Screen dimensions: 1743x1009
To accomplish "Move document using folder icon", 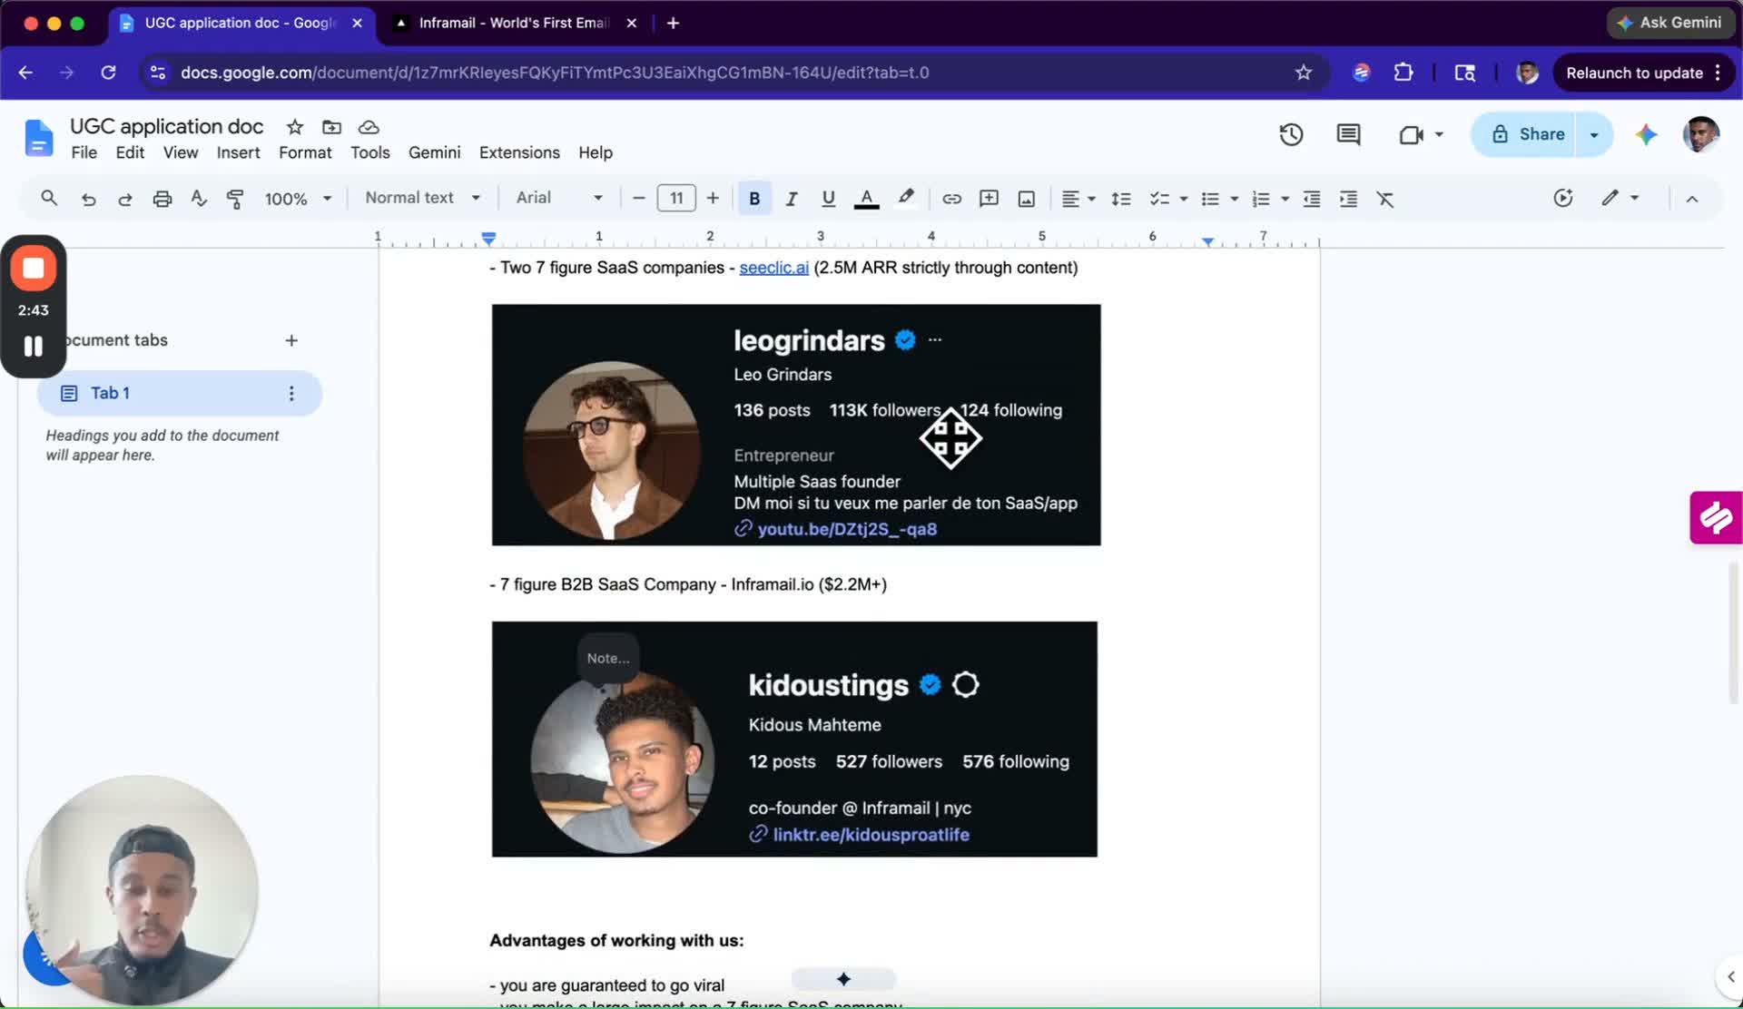I will coord(331,127).
